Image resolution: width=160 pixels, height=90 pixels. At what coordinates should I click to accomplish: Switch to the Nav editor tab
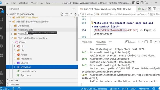[x=142, y=9]
